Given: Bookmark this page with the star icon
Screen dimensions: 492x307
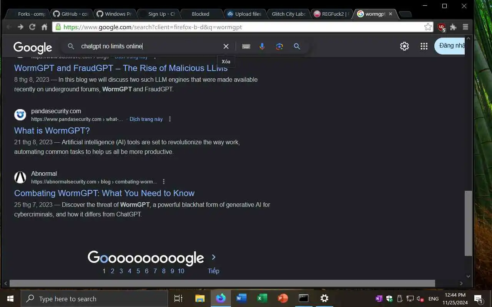Looking at the screenshot, I should click(428, 27).
